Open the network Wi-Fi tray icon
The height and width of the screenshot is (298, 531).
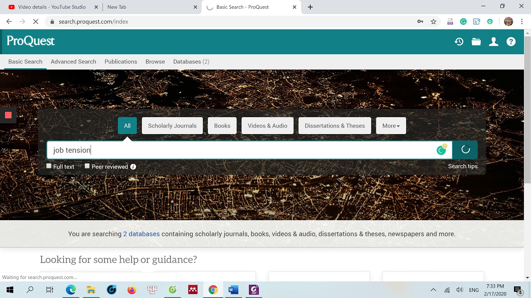[447, 290]
